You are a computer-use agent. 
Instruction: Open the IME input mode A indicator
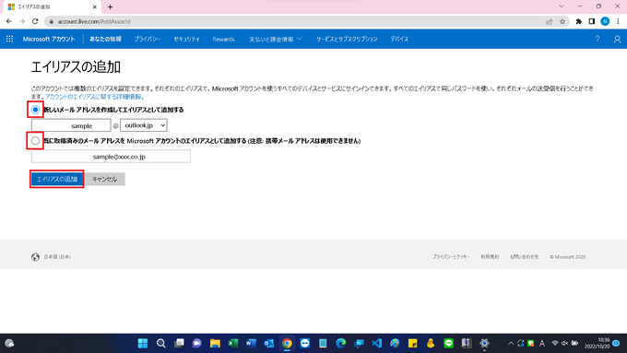(x=542, y=343)
